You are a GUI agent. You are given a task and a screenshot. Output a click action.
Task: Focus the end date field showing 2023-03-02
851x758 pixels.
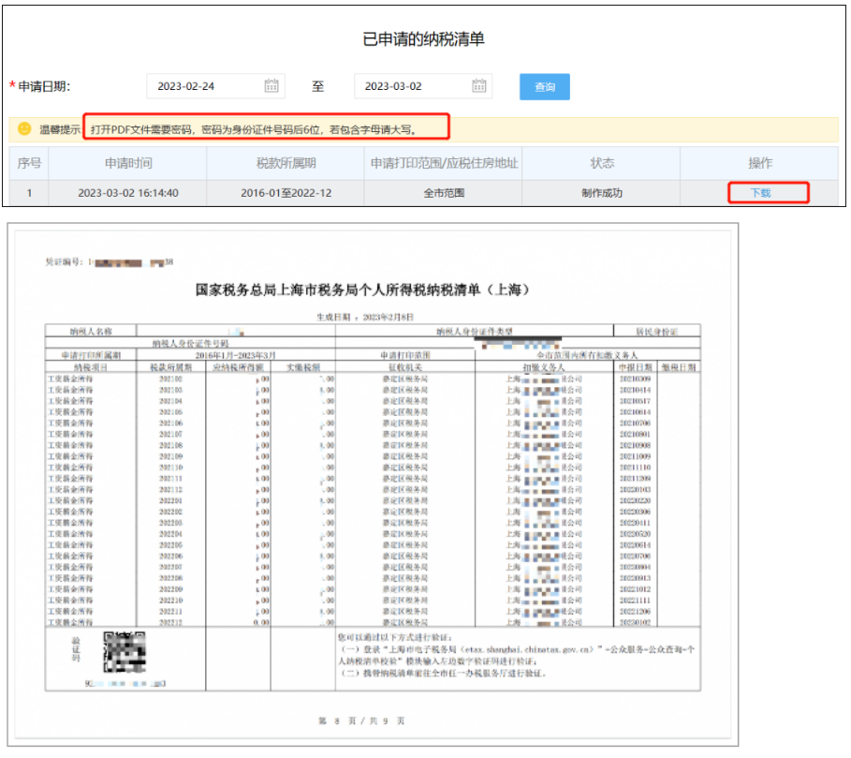[423, 86]
